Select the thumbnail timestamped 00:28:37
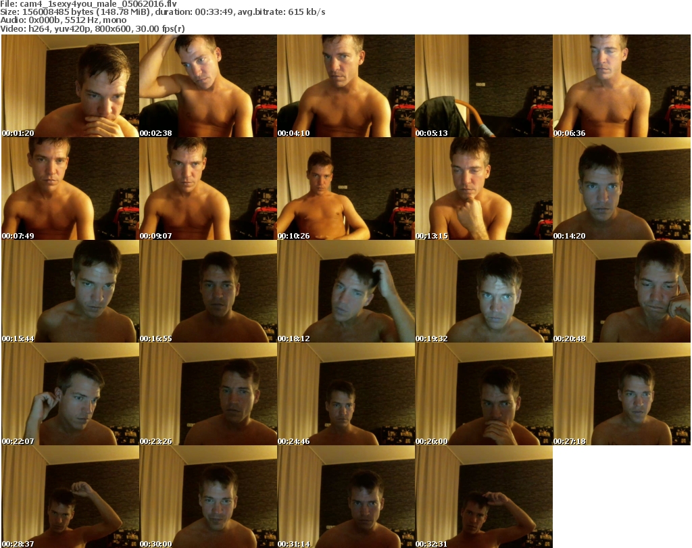 point(70,497)
